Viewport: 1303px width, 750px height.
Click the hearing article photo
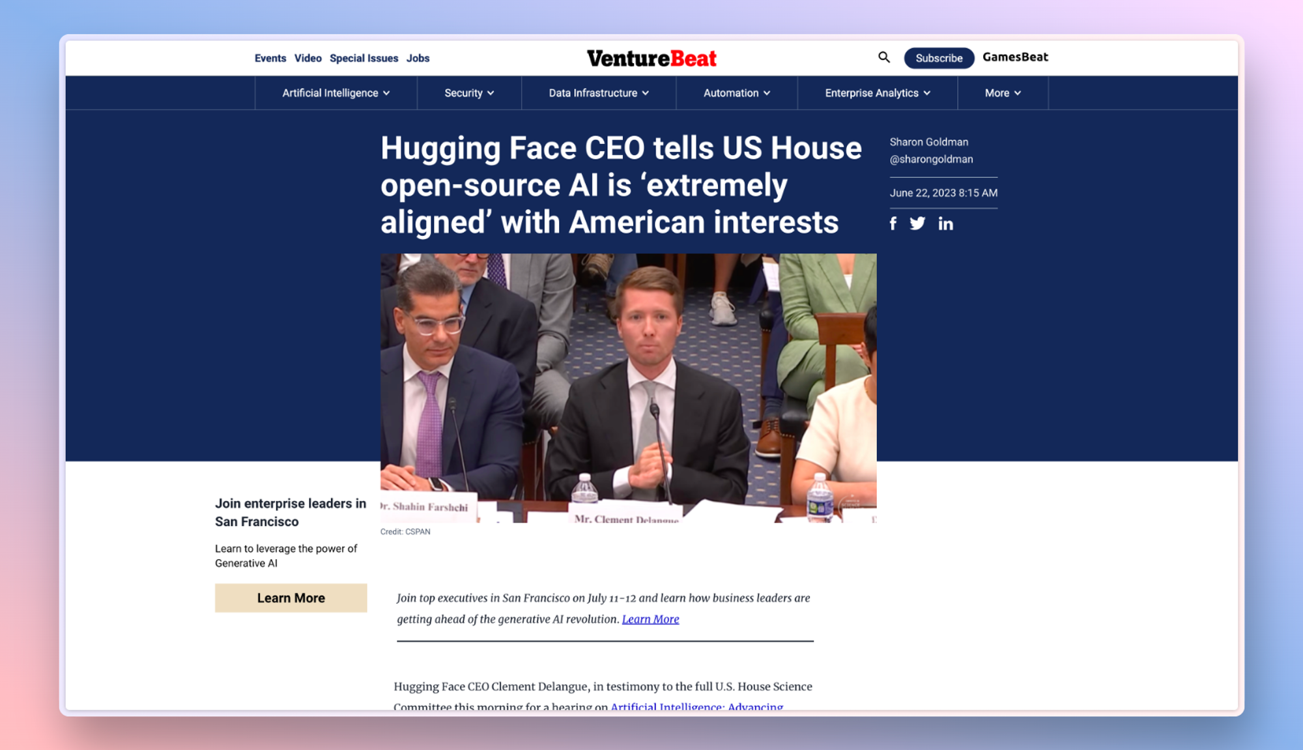(628, 388)
